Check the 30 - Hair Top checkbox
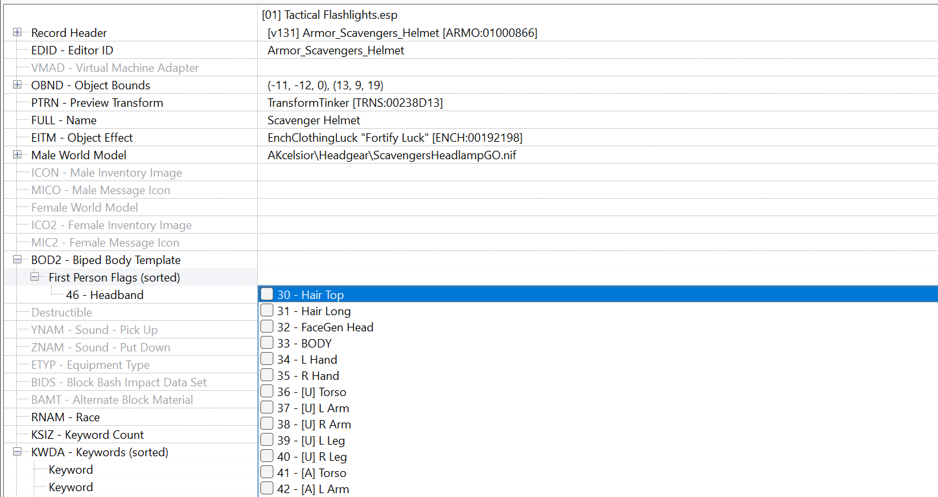The image size is (938, 497). pos(267,294)
